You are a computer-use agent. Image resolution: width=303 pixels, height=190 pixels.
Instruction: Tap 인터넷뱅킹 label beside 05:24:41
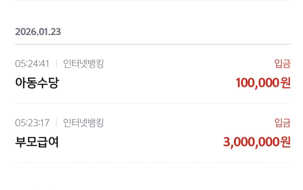(x=83, y=64)
